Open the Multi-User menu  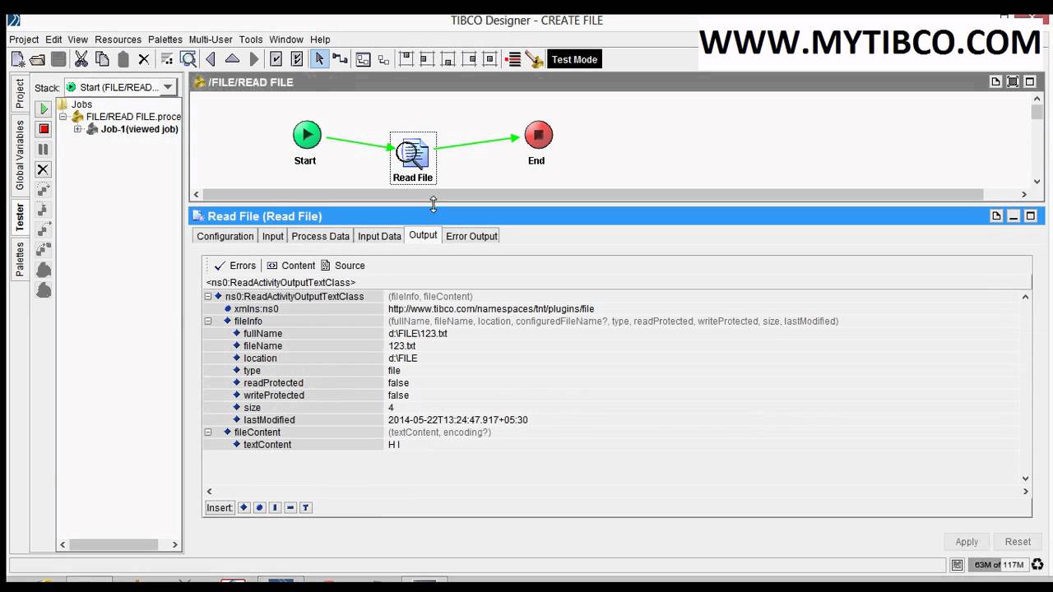click(211, 39)
